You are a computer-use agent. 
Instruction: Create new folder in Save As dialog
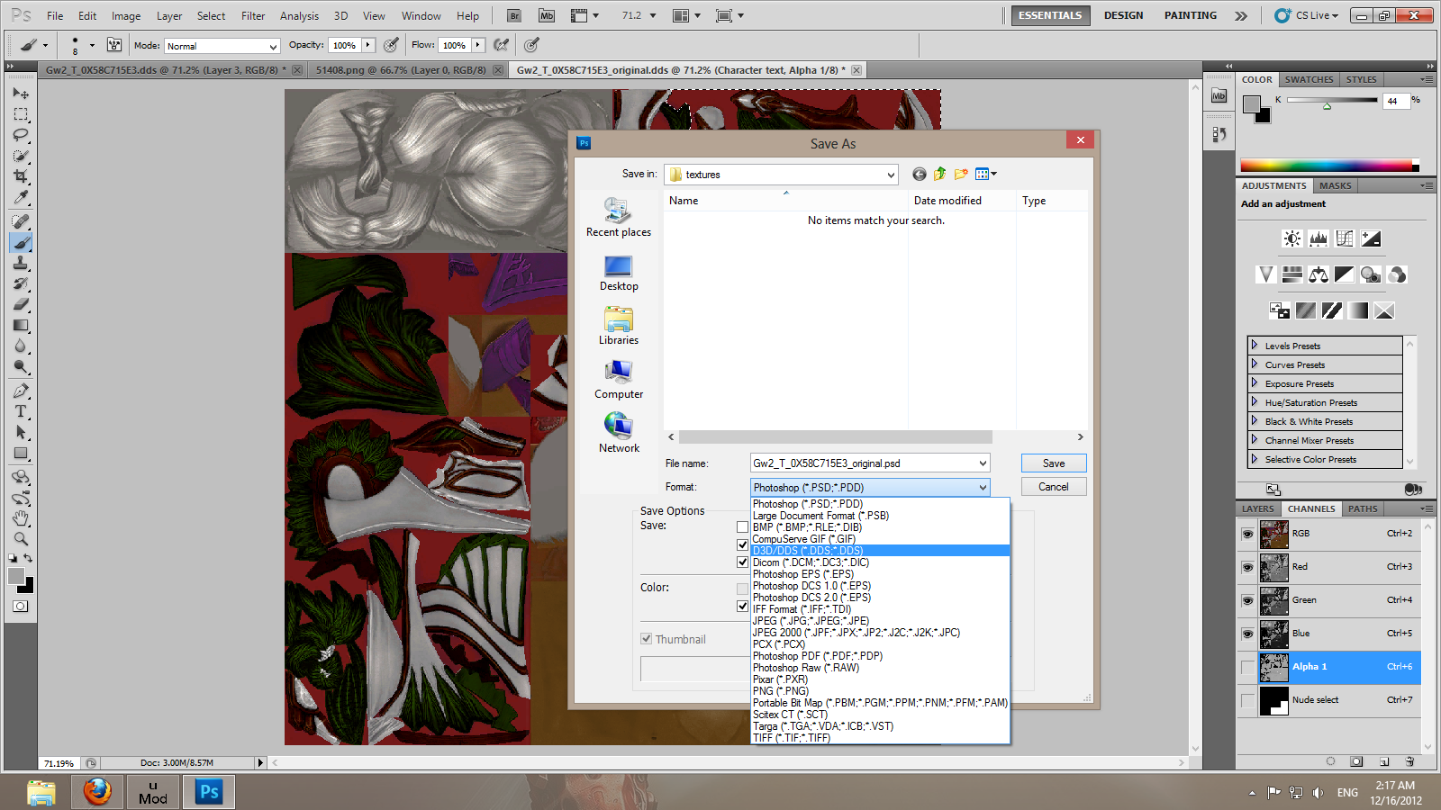point(961,175)
